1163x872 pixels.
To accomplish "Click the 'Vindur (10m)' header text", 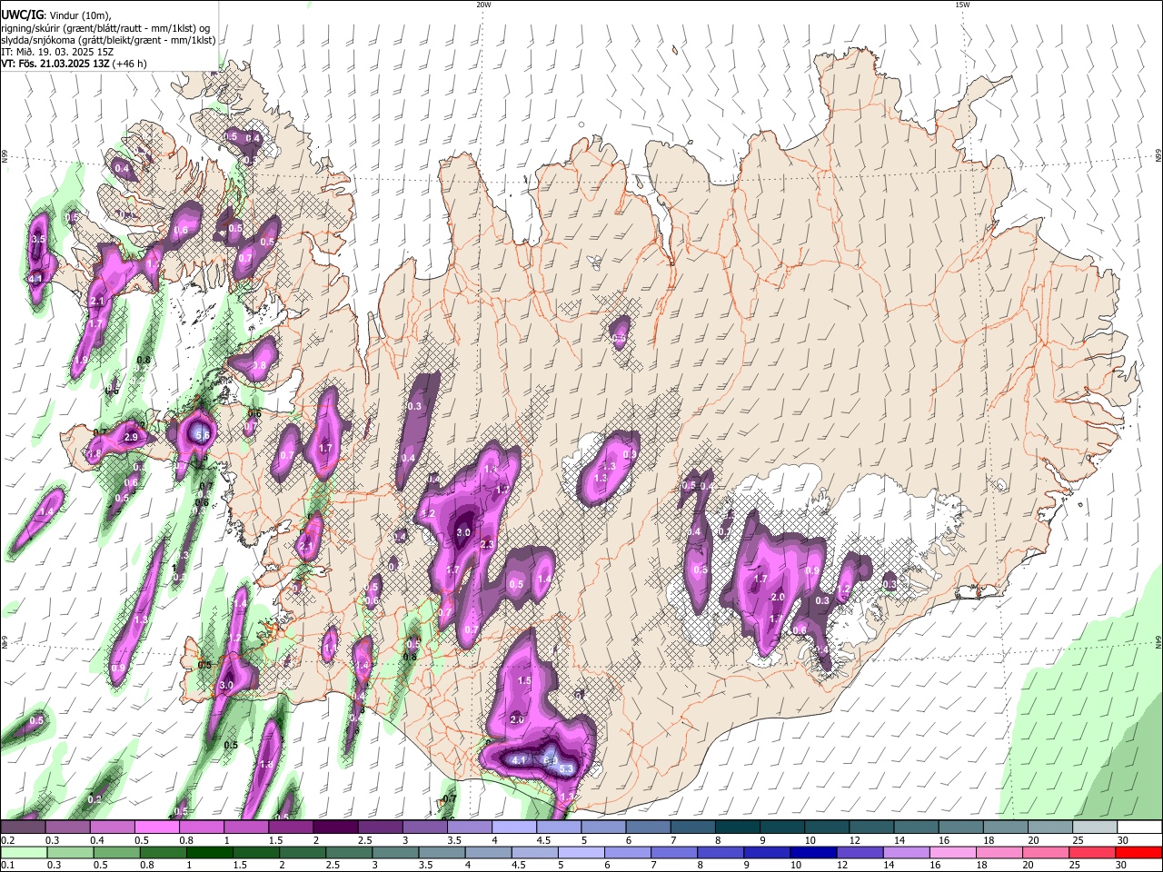I will tap(80, 15).
